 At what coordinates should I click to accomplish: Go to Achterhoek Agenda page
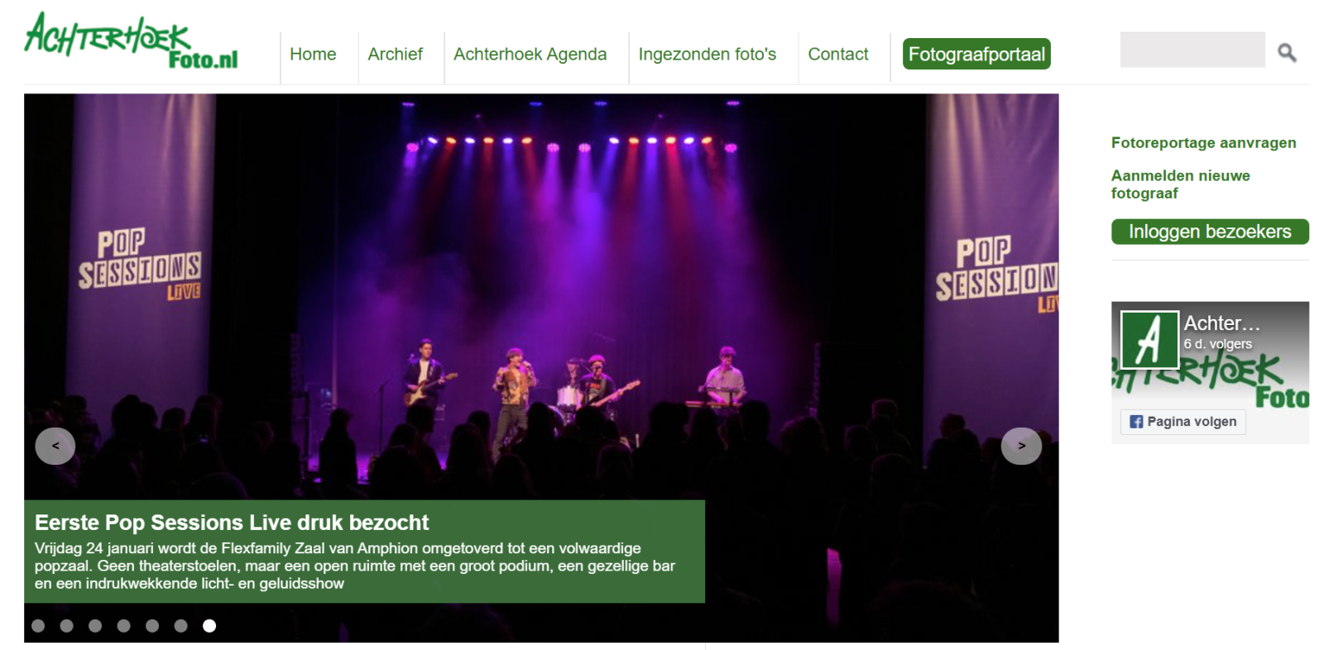(x=530, y=55)
